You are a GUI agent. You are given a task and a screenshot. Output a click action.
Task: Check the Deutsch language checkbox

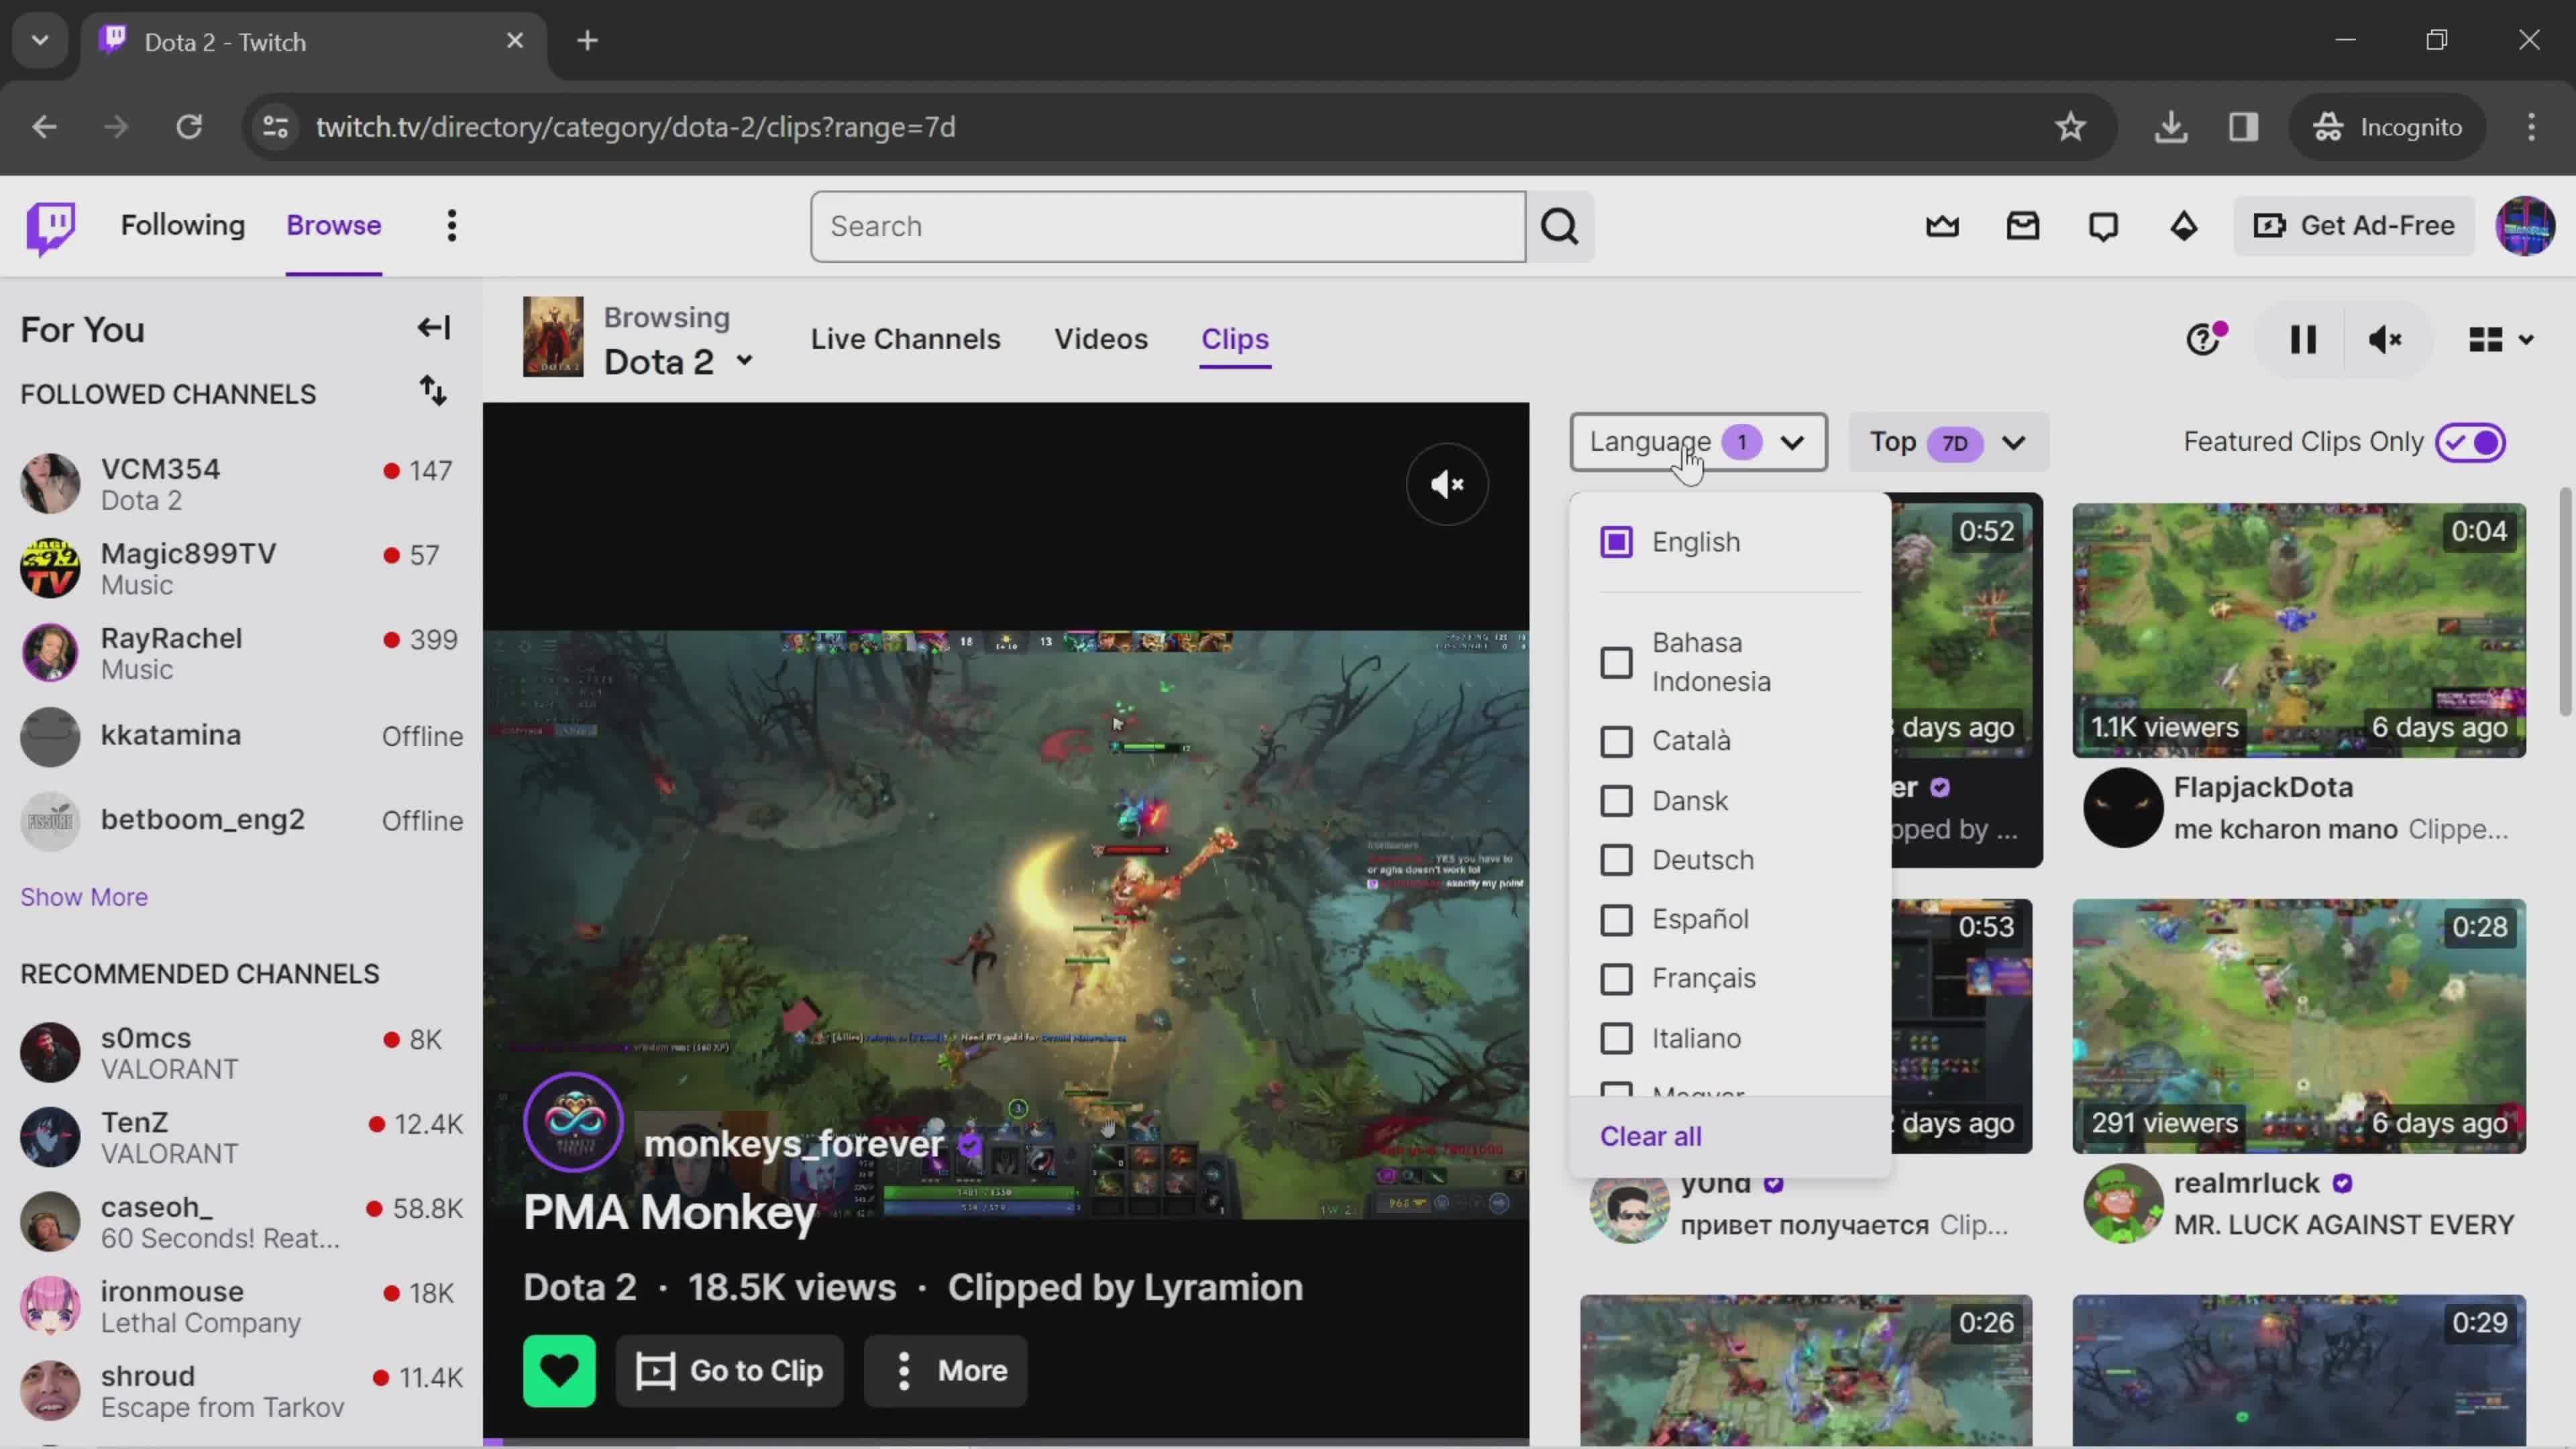pos(1616,860)
